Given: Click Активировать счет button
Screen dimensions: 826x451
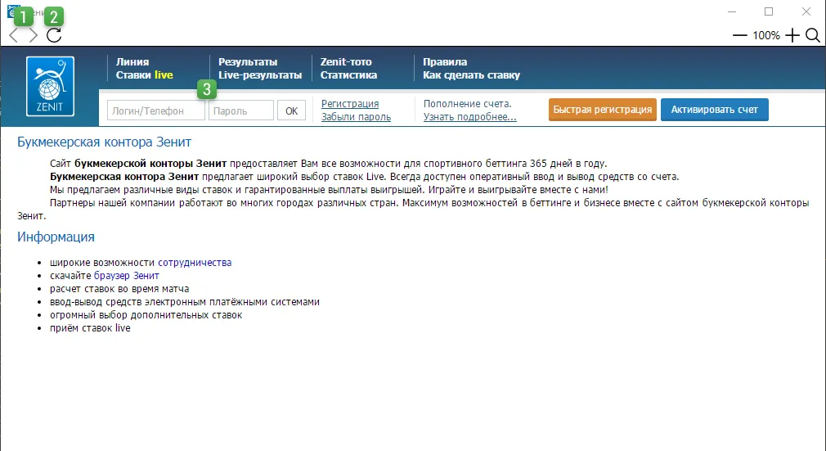Looking at the screenshot, I should pos(714,110).
